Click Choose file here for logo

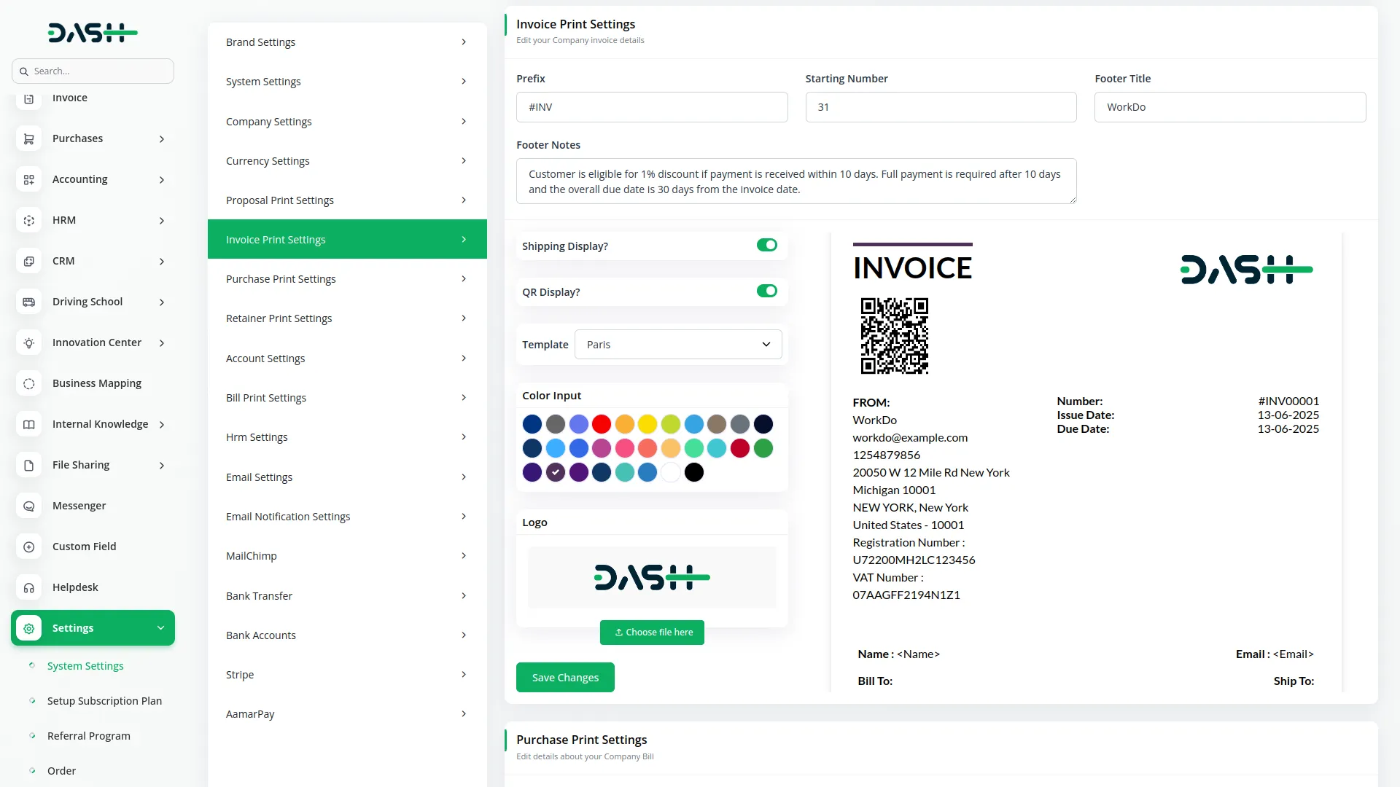click(652, 633)
